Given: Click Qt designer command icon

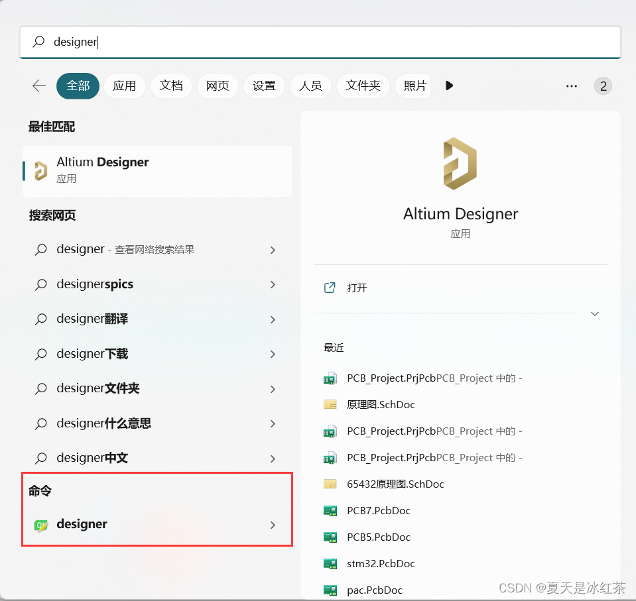Looking at the screenshot, I should (x=41, y=525).
